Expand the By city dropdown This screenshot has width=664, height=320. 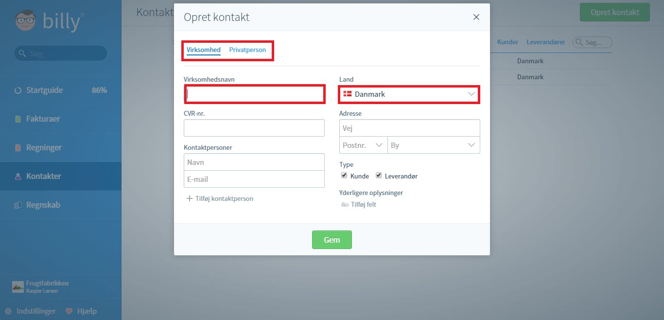coord(434,145)
